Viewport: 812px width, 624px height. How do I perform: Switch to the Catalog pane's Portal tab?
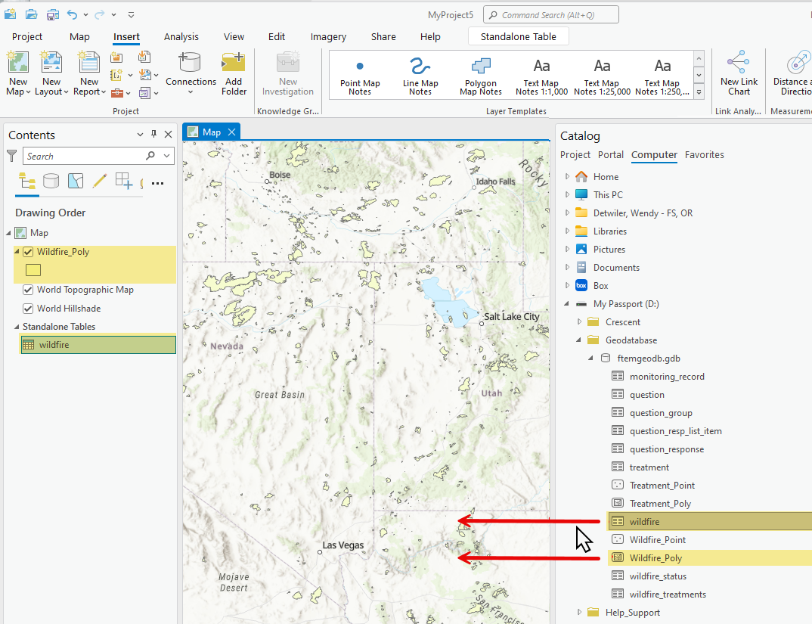pyautogui.click(x=611, y=154)
